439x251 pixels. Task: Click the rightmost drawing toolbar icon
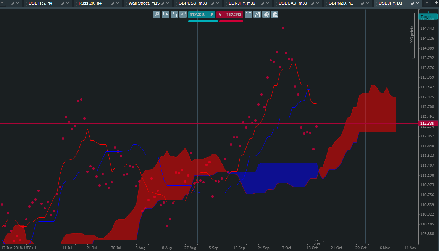[274, 14]
